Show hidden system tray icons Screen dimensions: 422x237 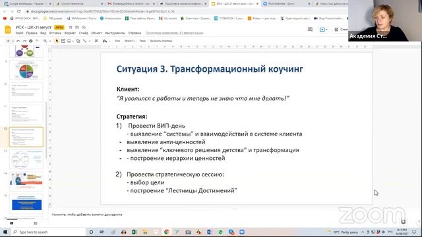pyautogui.click(x=363, y=232)
